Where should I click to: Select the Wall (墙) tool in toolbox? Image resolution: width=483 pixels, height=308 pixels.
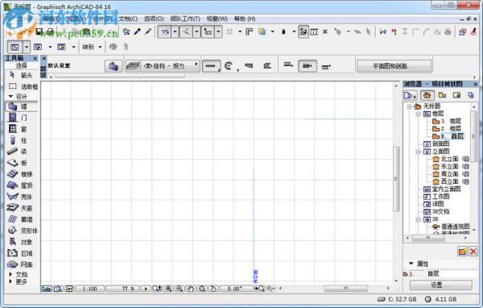[x=21, y=106]
